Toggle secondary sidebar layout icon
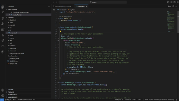This screenshot has width=179, height=101. tap(175, 2)
